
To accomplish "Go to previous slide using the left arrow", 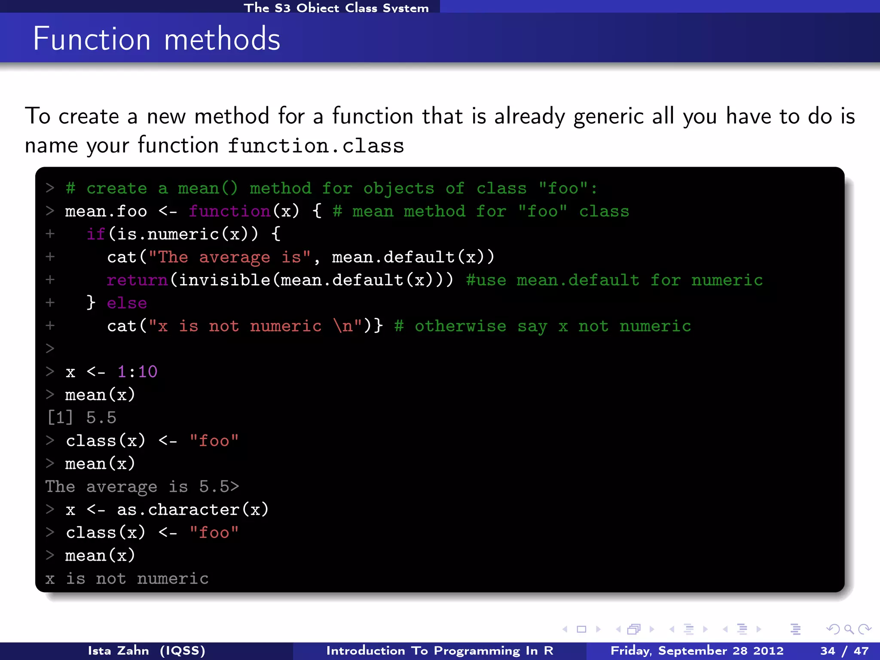I will click(565, 629).
